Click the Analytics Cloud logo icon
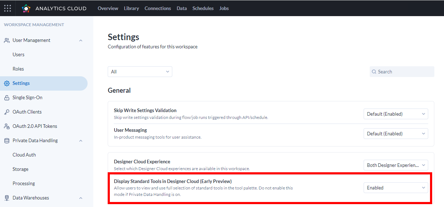 click(x=26, y=8)
